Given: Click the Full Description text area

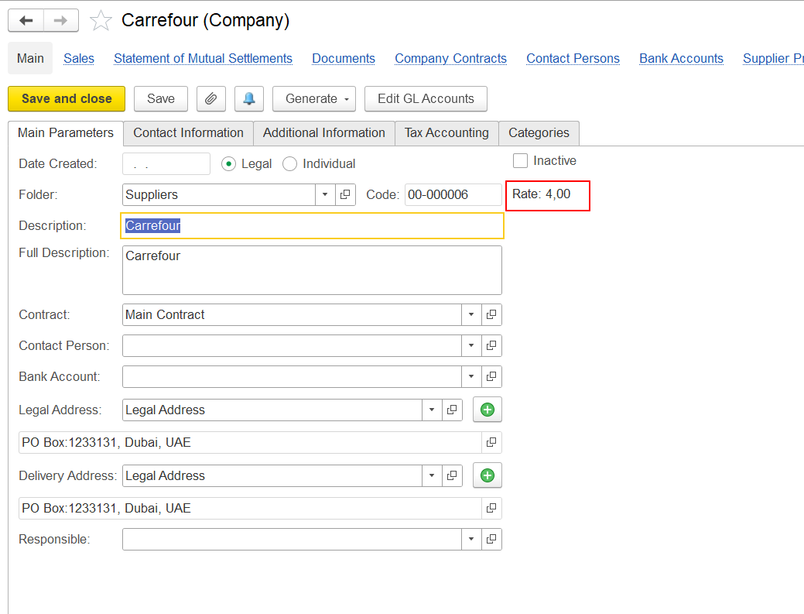Looking at the screenshot, I should 313,270.
